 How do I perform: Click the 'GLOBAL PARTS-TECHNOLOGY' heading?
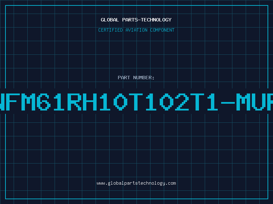136,20
